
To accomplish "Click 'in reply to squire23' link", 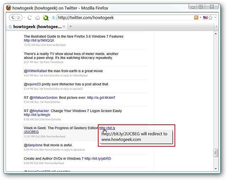I will [72, 89].
